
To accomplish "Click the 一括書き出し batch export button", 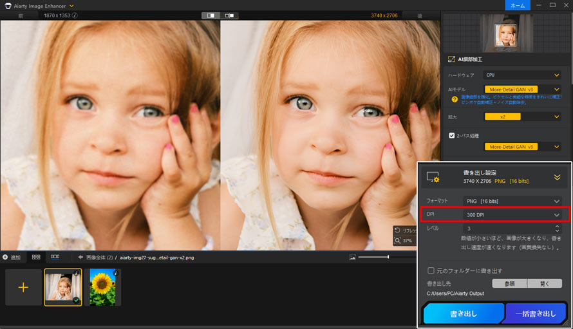I will (x=536, y=314).
